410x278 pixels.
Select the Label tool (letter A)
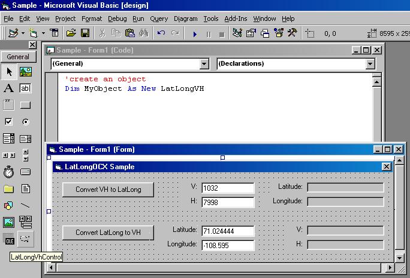[9, 88]
